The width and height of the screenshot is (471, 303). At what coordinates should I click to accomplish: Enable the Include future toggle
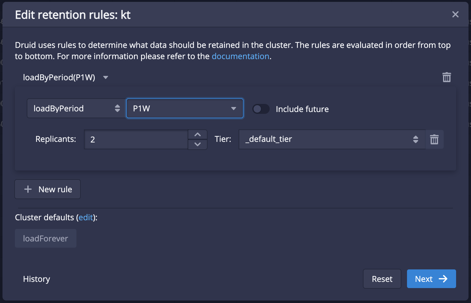click(261, 109)
